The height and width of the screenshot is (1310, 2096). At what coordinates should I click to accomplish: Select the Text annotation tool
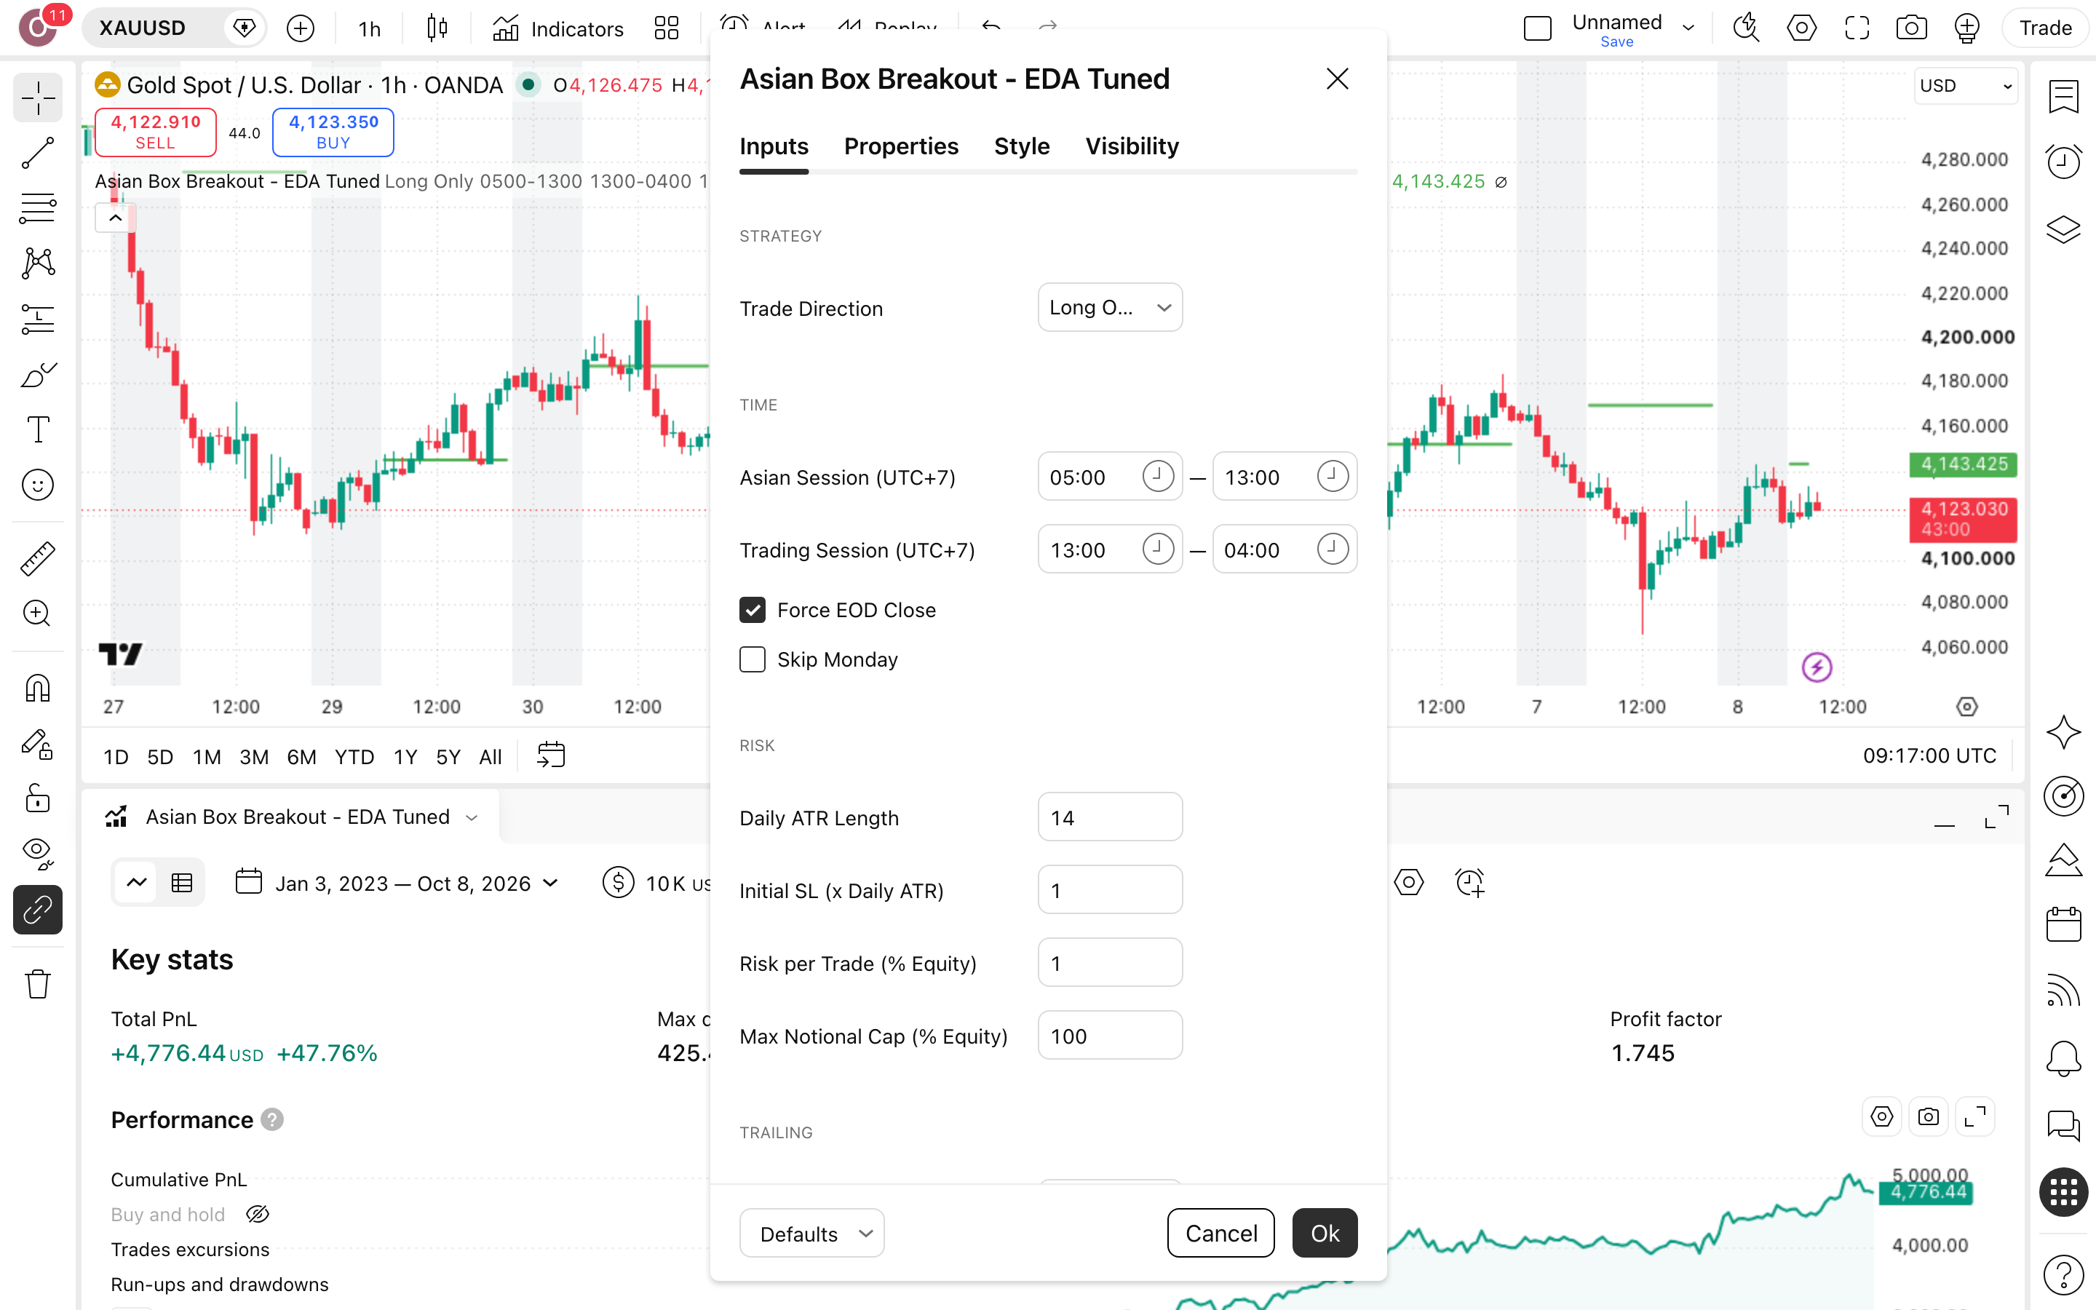pos(37,429)
